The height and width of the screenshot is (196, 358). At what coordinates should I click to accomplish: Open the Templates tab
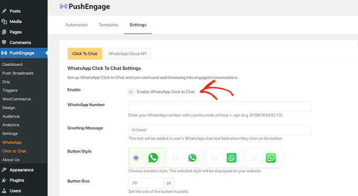(x=108, y=25)
